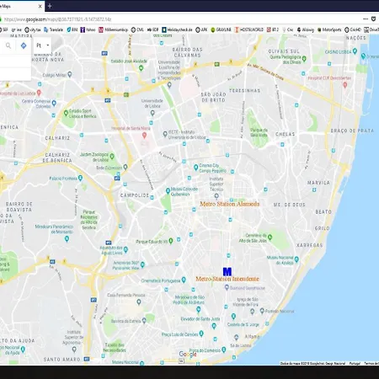Click the Google logo on the map
The width and height of the screenshot is (379, 379).
[x=188, y=354]
